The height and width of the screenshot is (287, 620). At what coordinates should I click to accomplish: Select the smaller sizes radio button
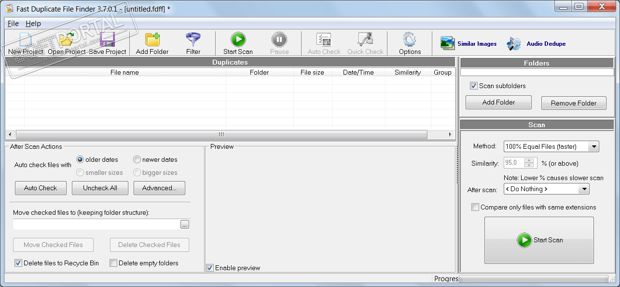pyautogui.click(x=80, y=172)
